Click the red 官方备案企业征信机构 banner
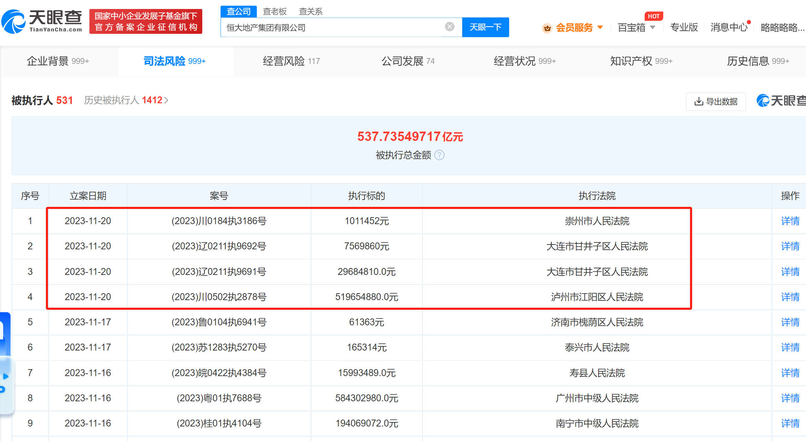The height and width of the screenshot is (441, 806). (146, 21)
